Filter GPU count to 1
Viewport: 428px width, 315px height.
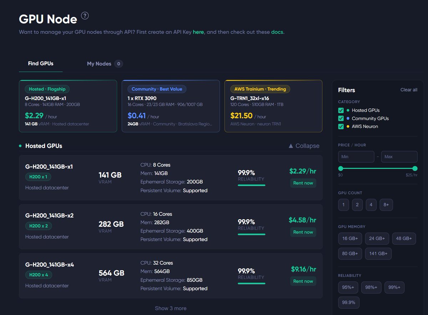343,205
